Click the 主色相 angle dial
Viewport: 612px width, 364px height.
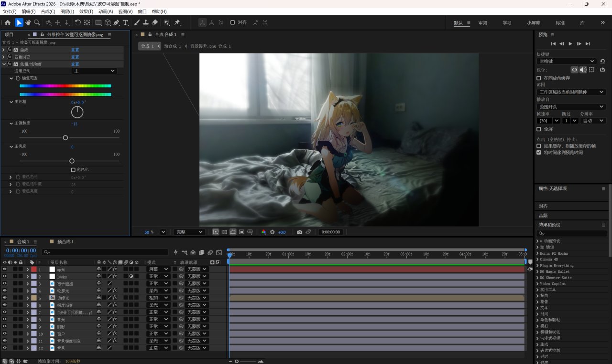tap(77, 112)
